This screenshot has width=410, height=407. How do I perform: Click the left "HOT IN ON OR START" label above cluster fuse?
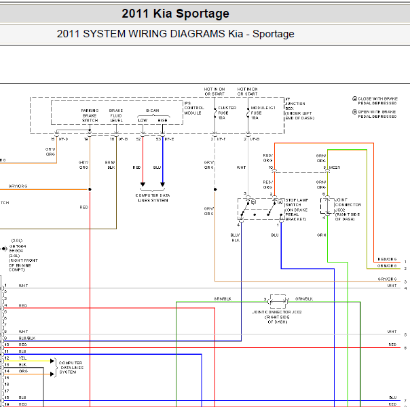tap(215, 92)
